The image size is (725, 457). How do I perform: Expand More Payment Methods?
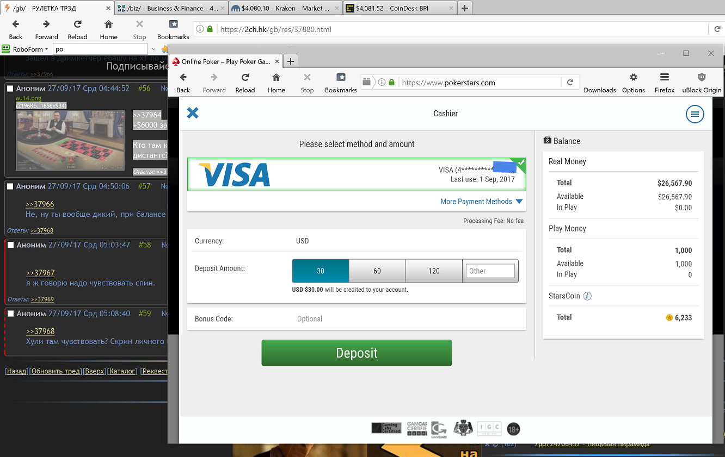(x=481, y=202)
